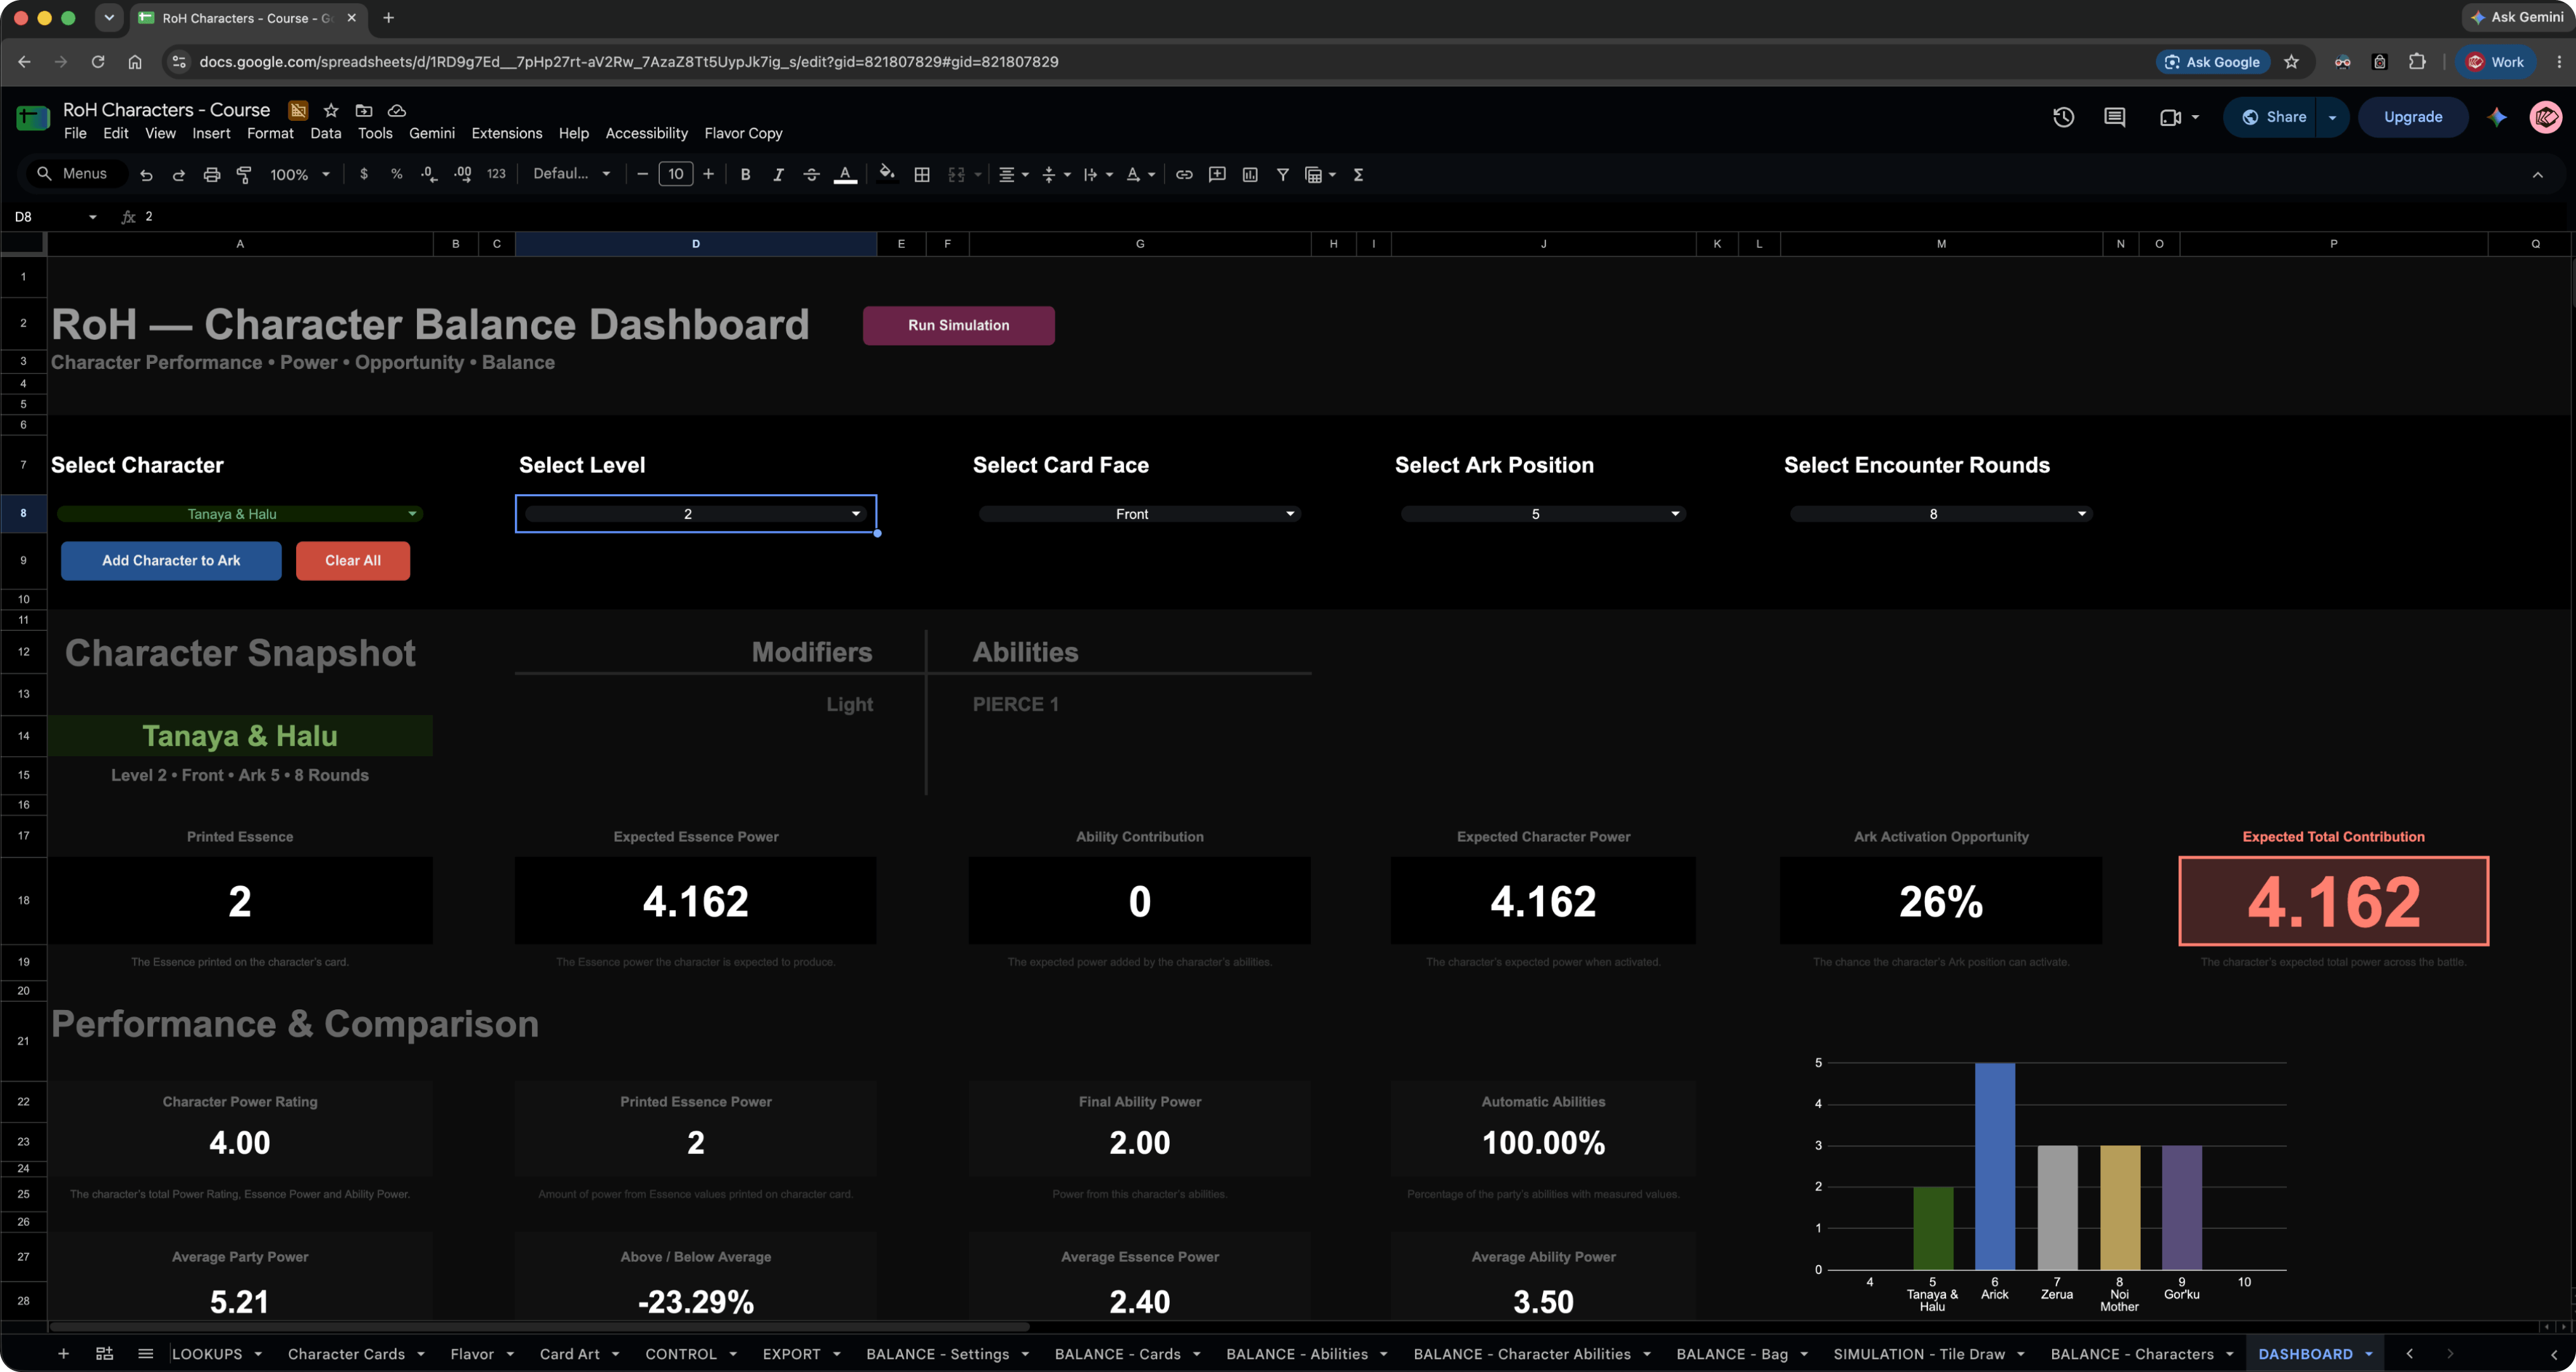Viewport: 2576px width, 1372px height.
Task: Open the Extensions menu
Action: point(506,133)
